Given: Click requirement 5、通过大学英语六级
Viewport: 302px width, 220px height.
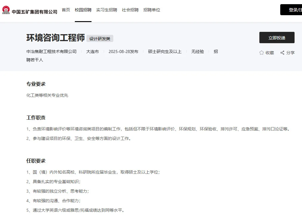Looking at the screenshot, I should 76,210.
